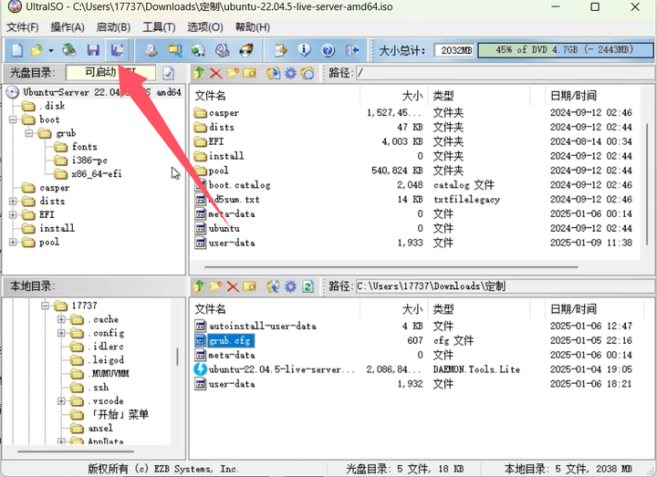The image size is (657, 477).
Task: Open the 操作(A) menu
Action: pos(68,27)
